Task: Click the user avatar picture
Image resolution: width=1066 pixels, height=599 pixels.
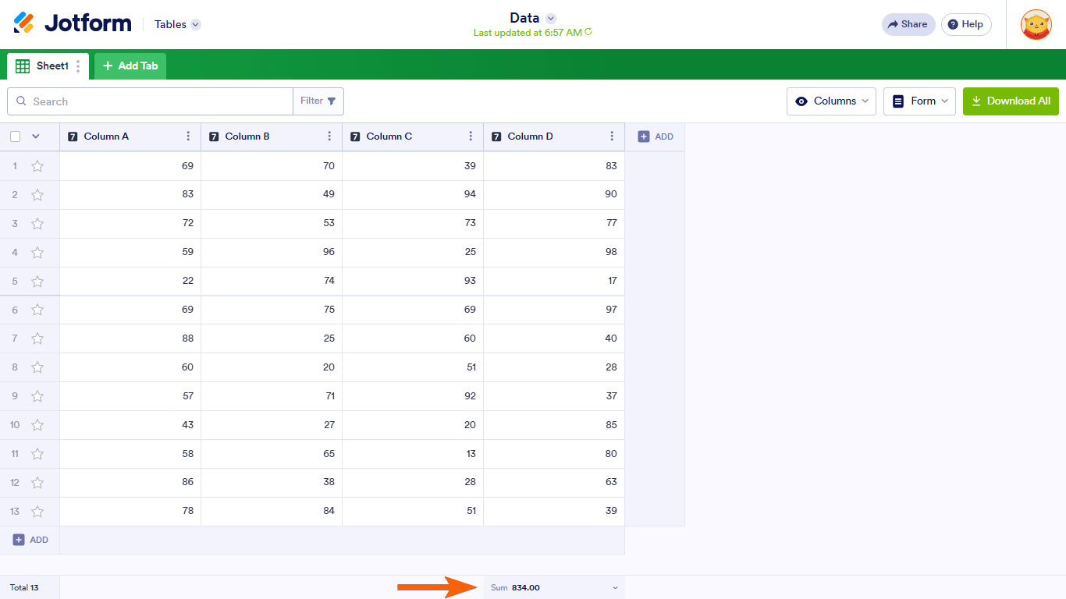Action: [x=1036, y=24]
